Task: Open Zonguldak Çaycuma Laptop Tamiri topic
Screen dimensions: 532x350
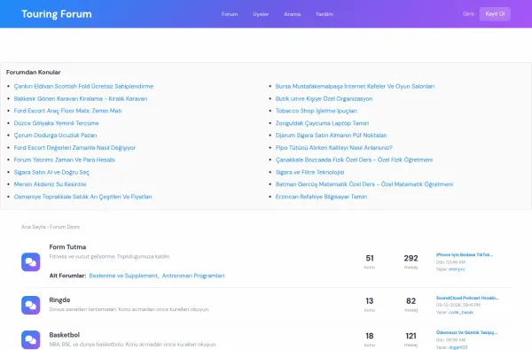Action: coord(322,123)
